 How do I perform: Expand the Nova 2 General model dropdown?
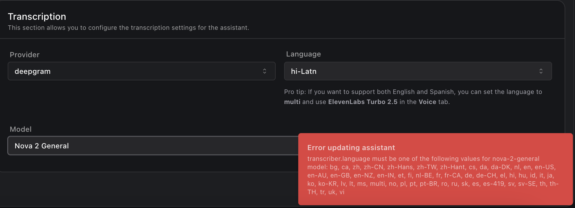tap(153, 146)
